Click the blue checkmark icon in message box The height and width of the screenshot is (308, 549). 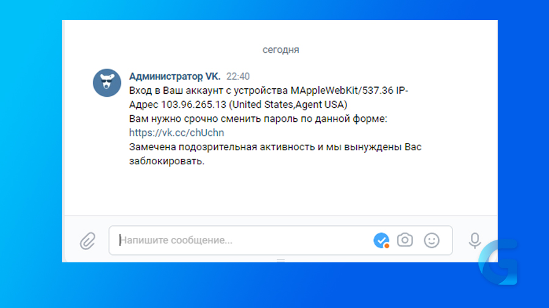[x=381, y=240]
